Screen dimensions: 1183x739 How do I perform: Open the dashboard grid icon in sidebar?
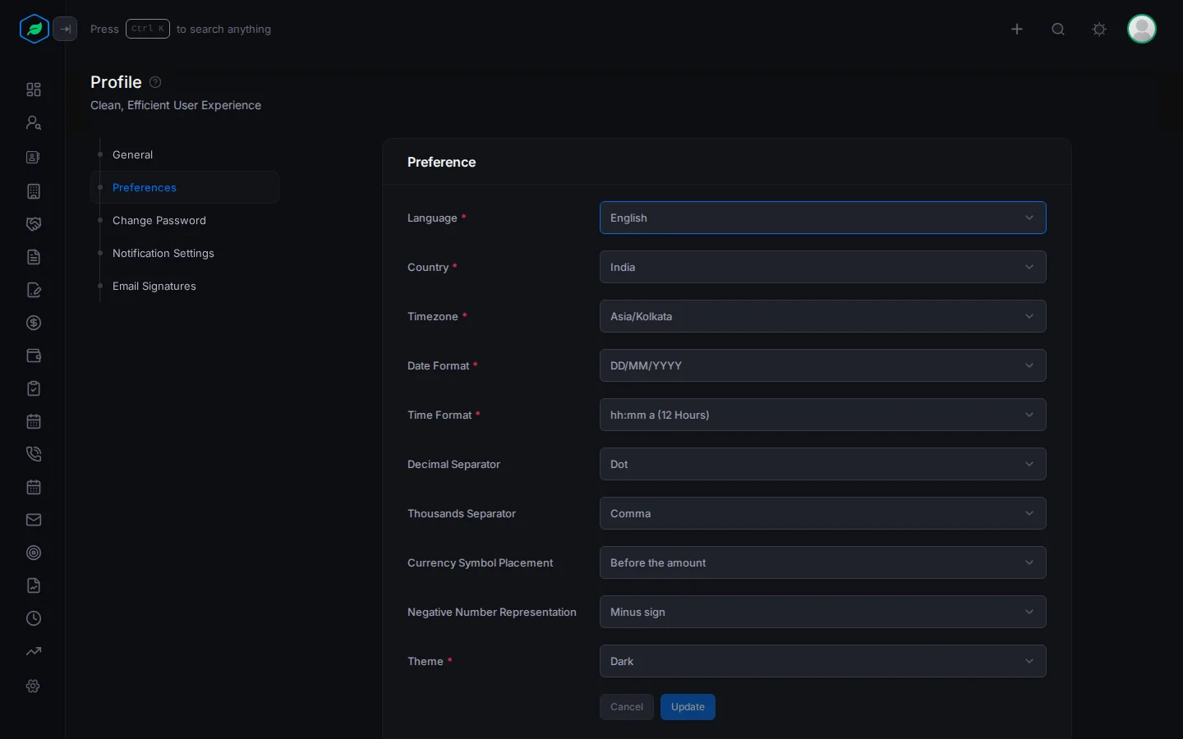[x=34, y=90]
